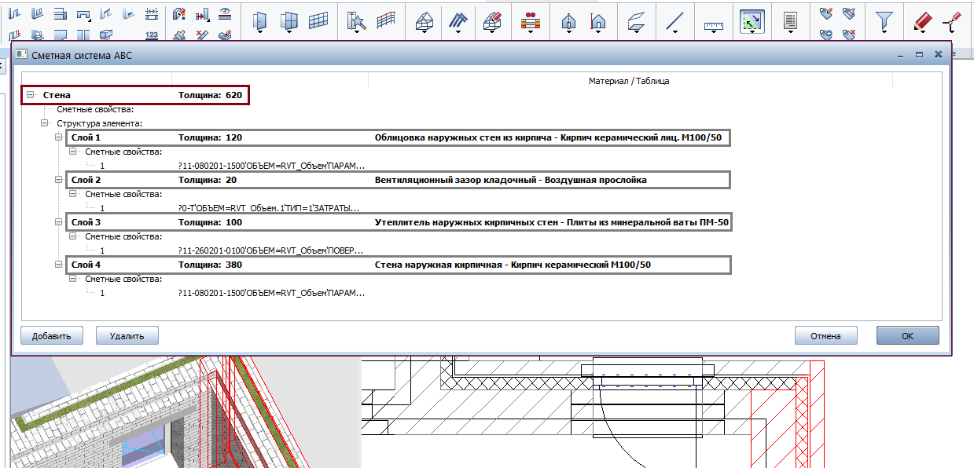Click the roof-lines tool icon
The height and width of the screenshot is (468, 974).
point(458,21)
